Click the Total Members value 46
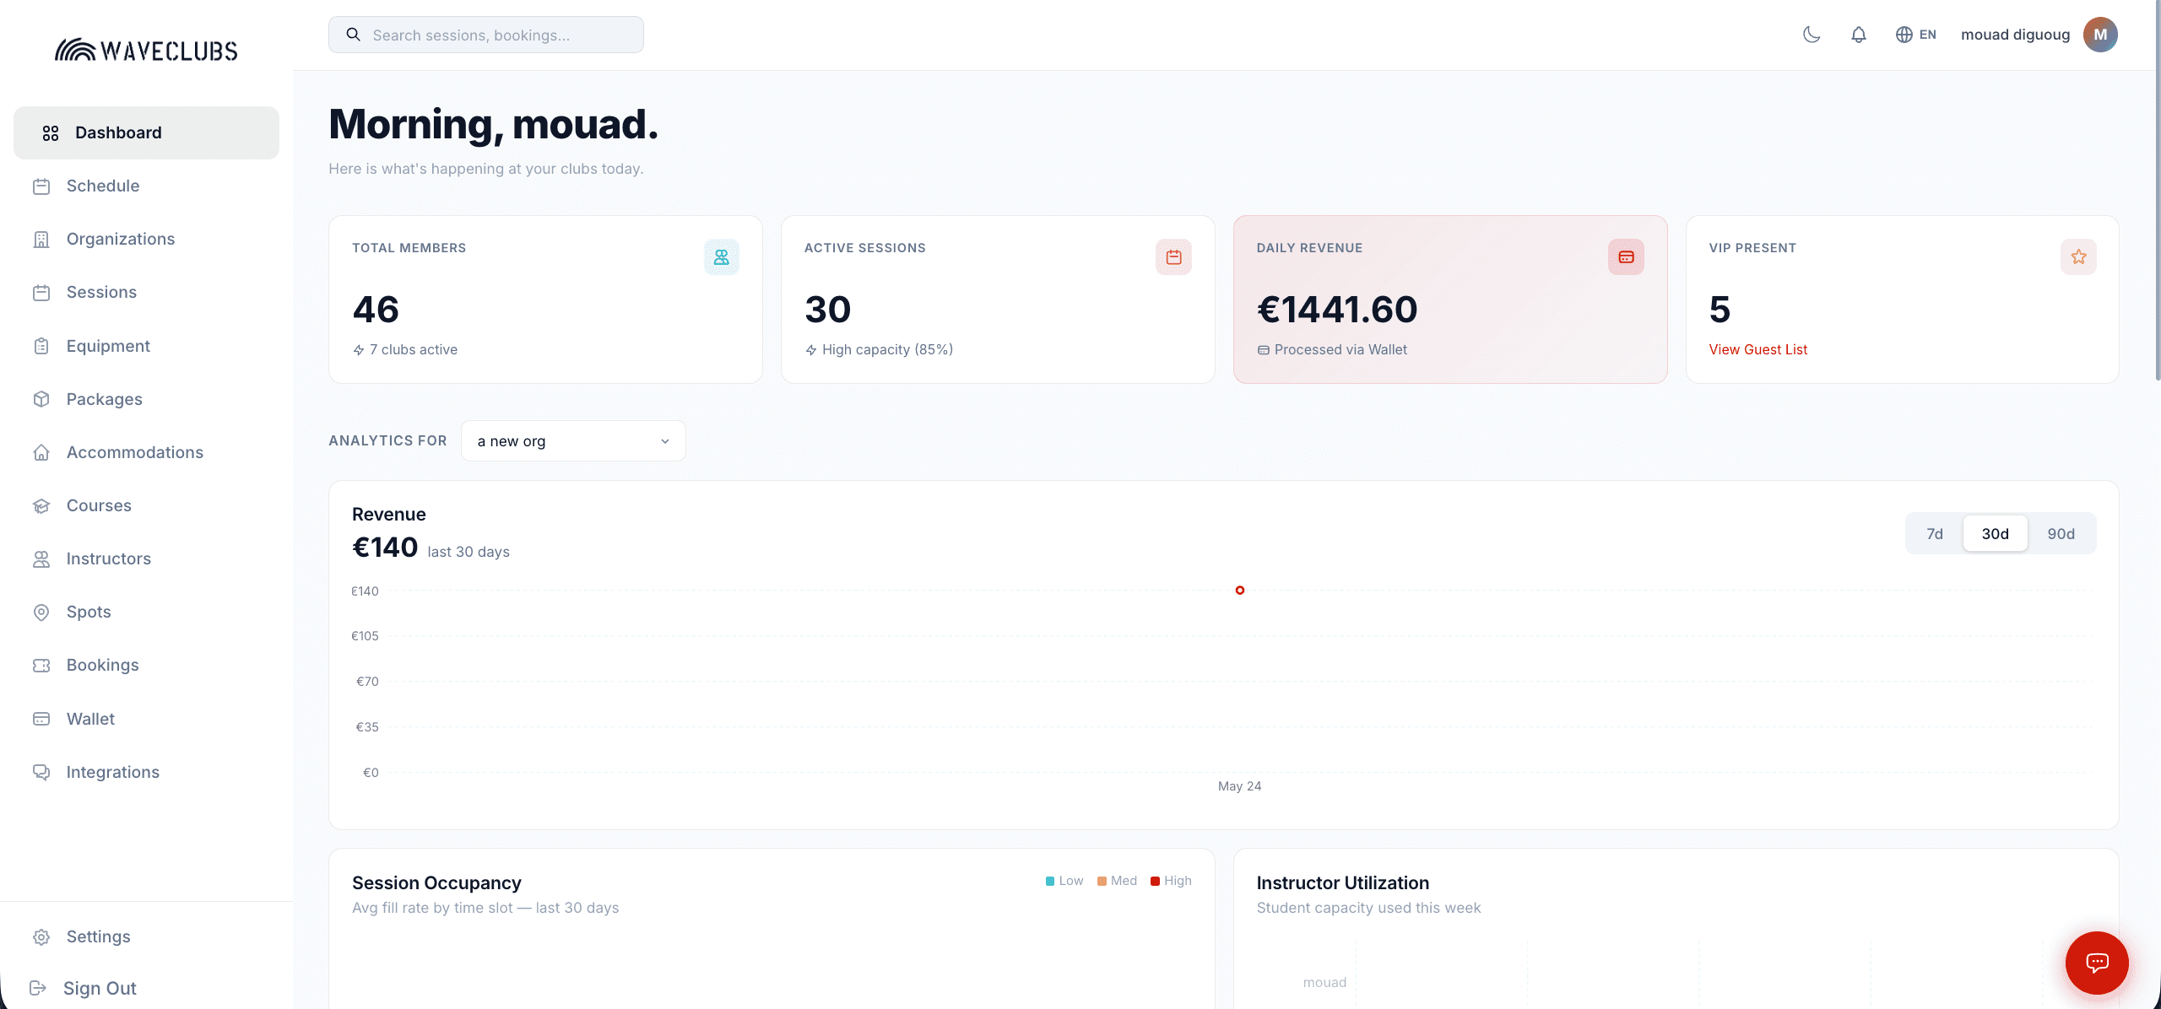 click(376, 310)
